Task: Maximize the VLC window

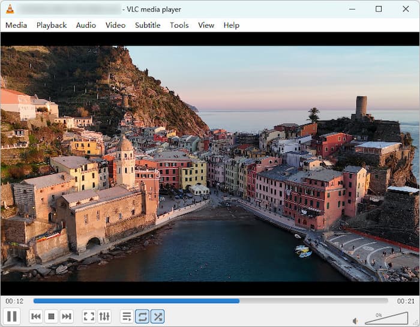Action: click(x=379, y=9)
